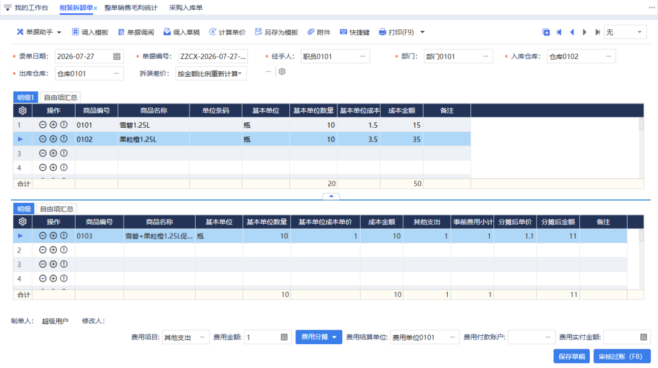The height and width of the screenshot is (368, 658).
Task: Click the info icon on row 0103
Action: point(64,235)
